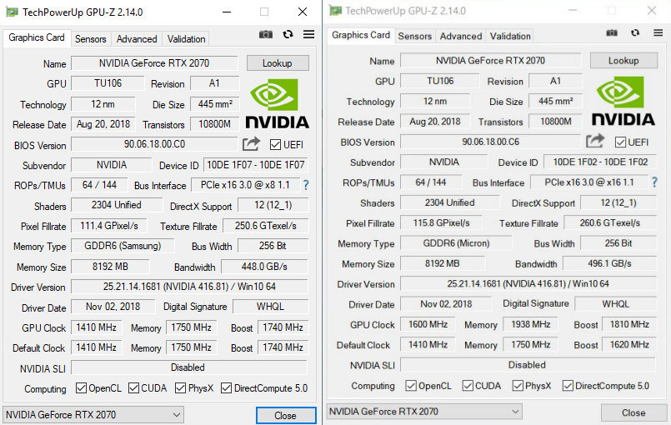Open GPU selector dropdown in left window

pos(93,415)
